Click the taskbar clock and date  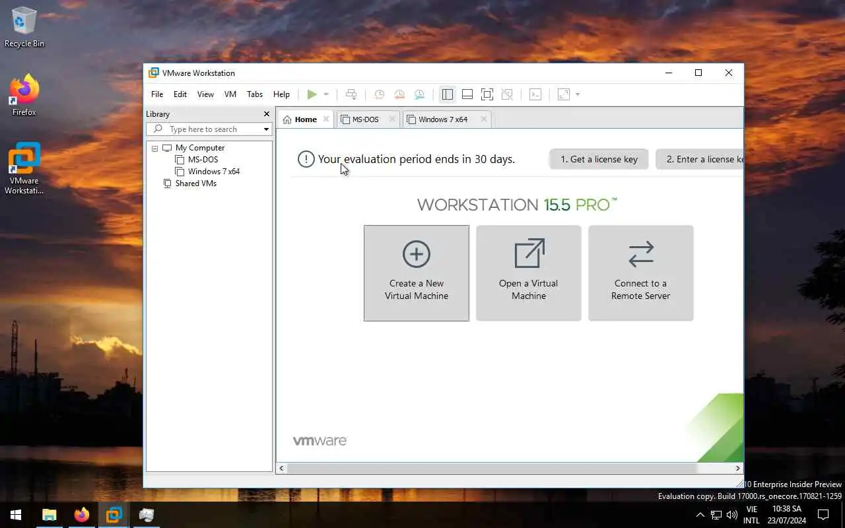tap(787, 515)
